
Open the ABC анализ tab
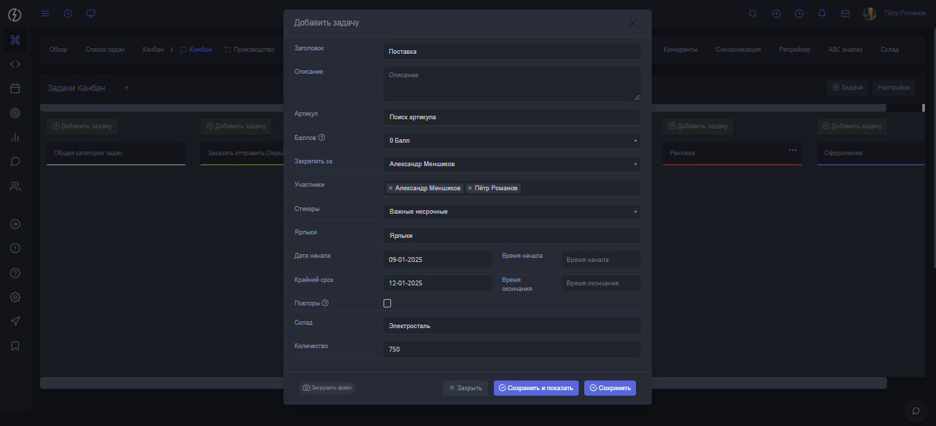[x=845, y=50]
